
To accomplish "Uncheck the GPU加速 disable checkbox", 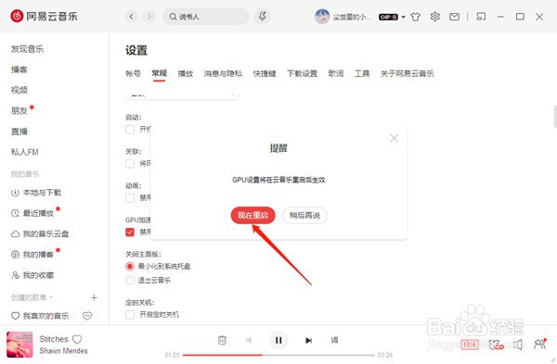I will [x=130, y=232].
